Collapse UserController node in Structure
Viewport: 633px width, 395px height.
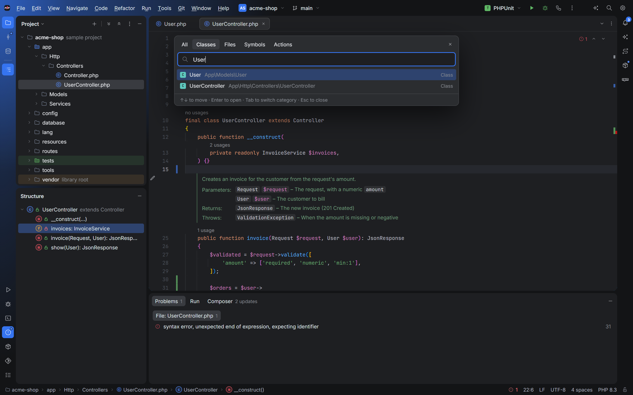point(22,209)
